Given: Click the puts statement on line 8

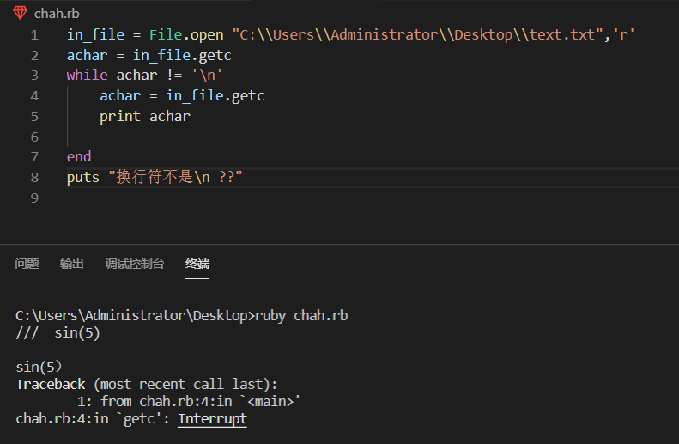Looking at the screenshot, I should 155,177.
